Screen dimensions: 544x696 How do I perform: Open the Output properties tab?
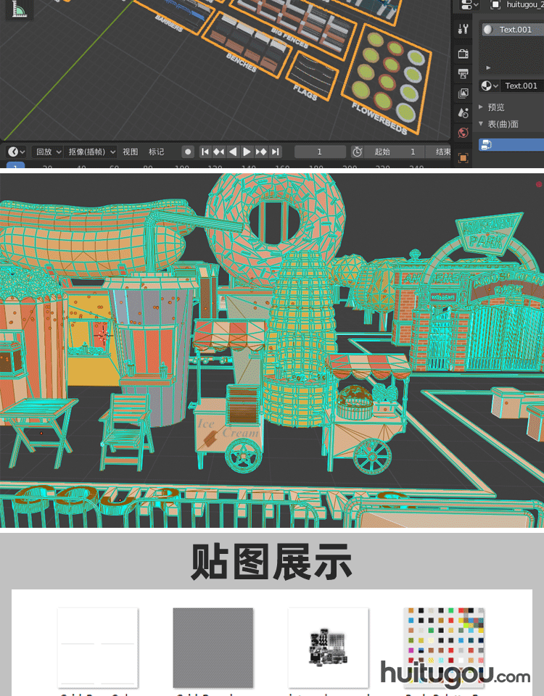tap(464, 73)
